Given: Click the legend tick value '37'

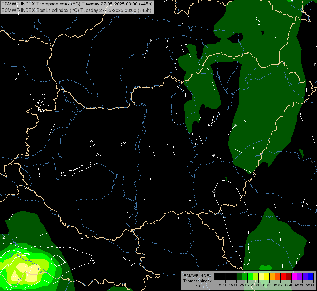Looking at the screenshot, I should [x=280, y=285].
